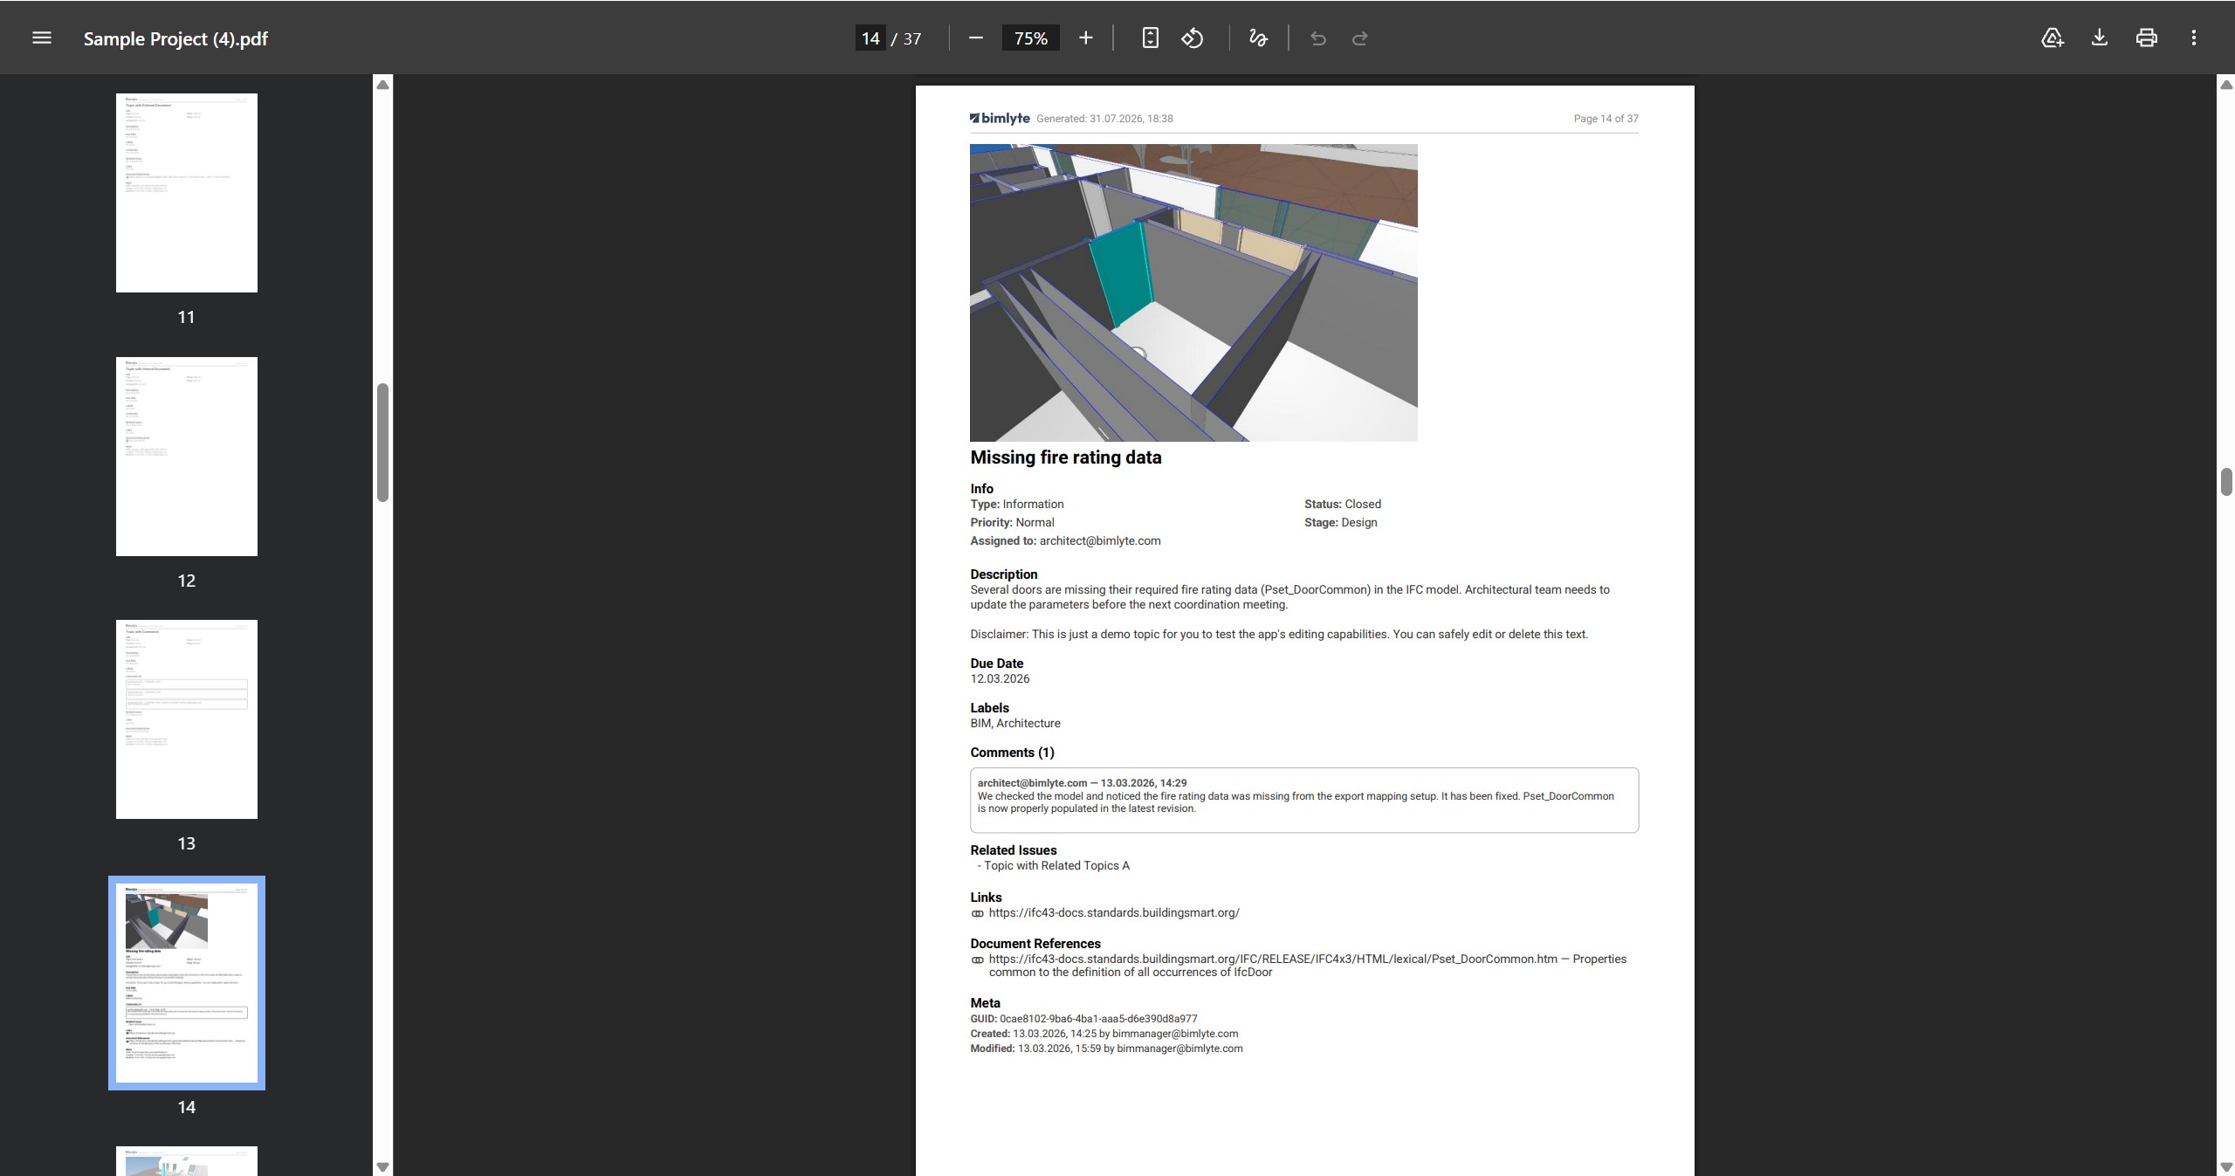The width and height of the screenshot is (2235, 1176).
Task: Click the document scroll up arrow
Action: coord(2226,85)
